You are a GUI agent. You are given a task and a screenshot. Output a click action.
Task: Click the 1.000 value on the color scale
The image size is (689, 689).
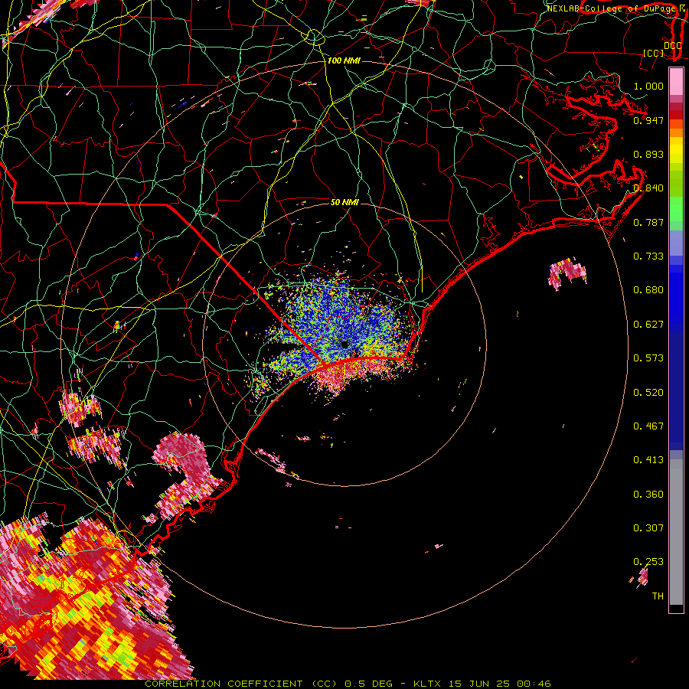[648, 86]
